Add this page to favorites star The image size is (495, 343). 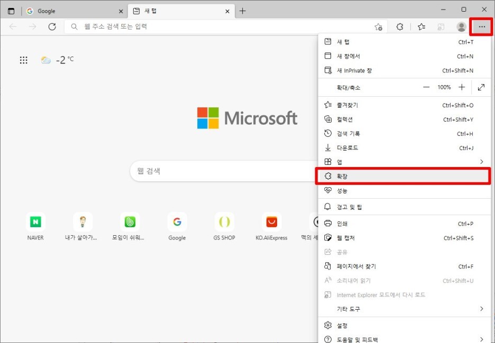point(378,27)
